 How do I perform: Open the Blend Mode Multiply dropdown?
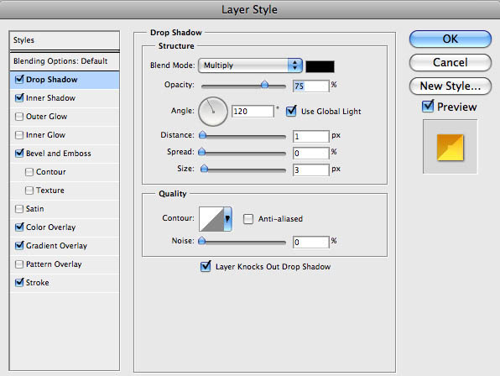[x=250, y=65]
